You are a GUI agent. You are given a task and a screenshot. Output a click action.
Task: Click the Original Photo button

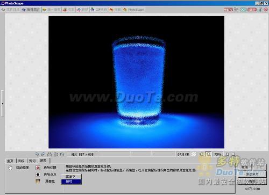click(252, 174)
